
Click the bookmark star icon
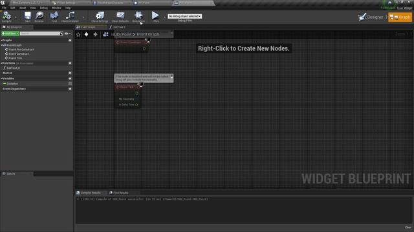coord(78,34)
